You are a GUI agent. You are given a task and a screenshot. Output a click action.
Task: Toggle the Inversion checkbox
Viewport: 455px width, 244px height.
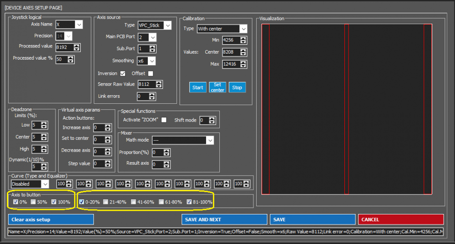(x=122, y=74)
